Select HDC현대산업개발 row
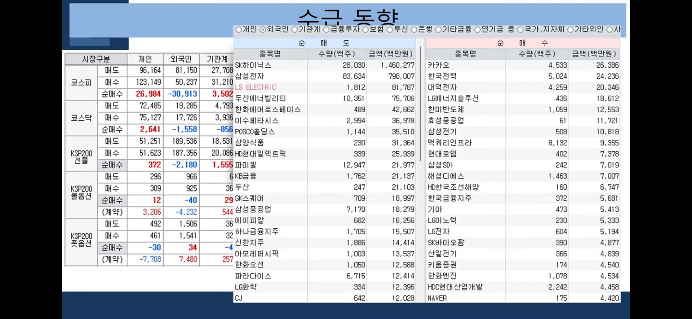 point(523,287)
